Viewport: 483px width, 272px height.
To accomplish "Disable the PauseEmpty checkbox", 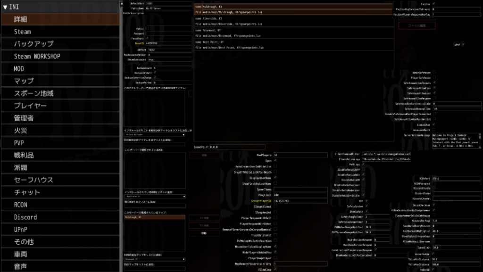I will coord(147,38).
